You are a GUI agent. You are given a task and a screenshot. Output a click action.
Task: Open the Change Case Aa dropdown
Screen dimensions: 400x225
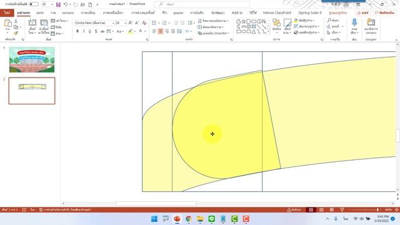tap(120, 31)
